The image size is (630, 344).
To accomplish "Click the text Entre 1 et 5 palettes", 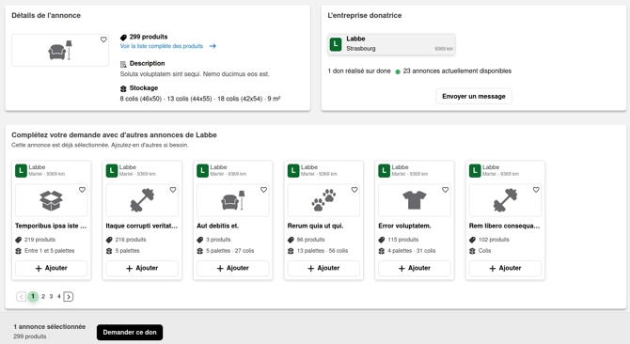I will (x=50, y=251).
